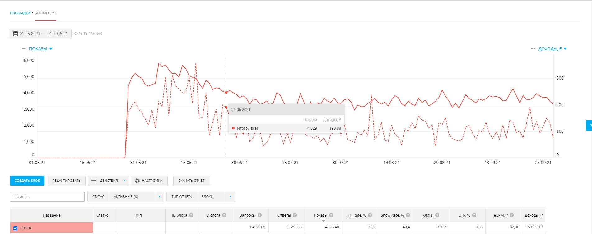
Task: Open the Действия actions menu
Action: (x=108, y=181)
